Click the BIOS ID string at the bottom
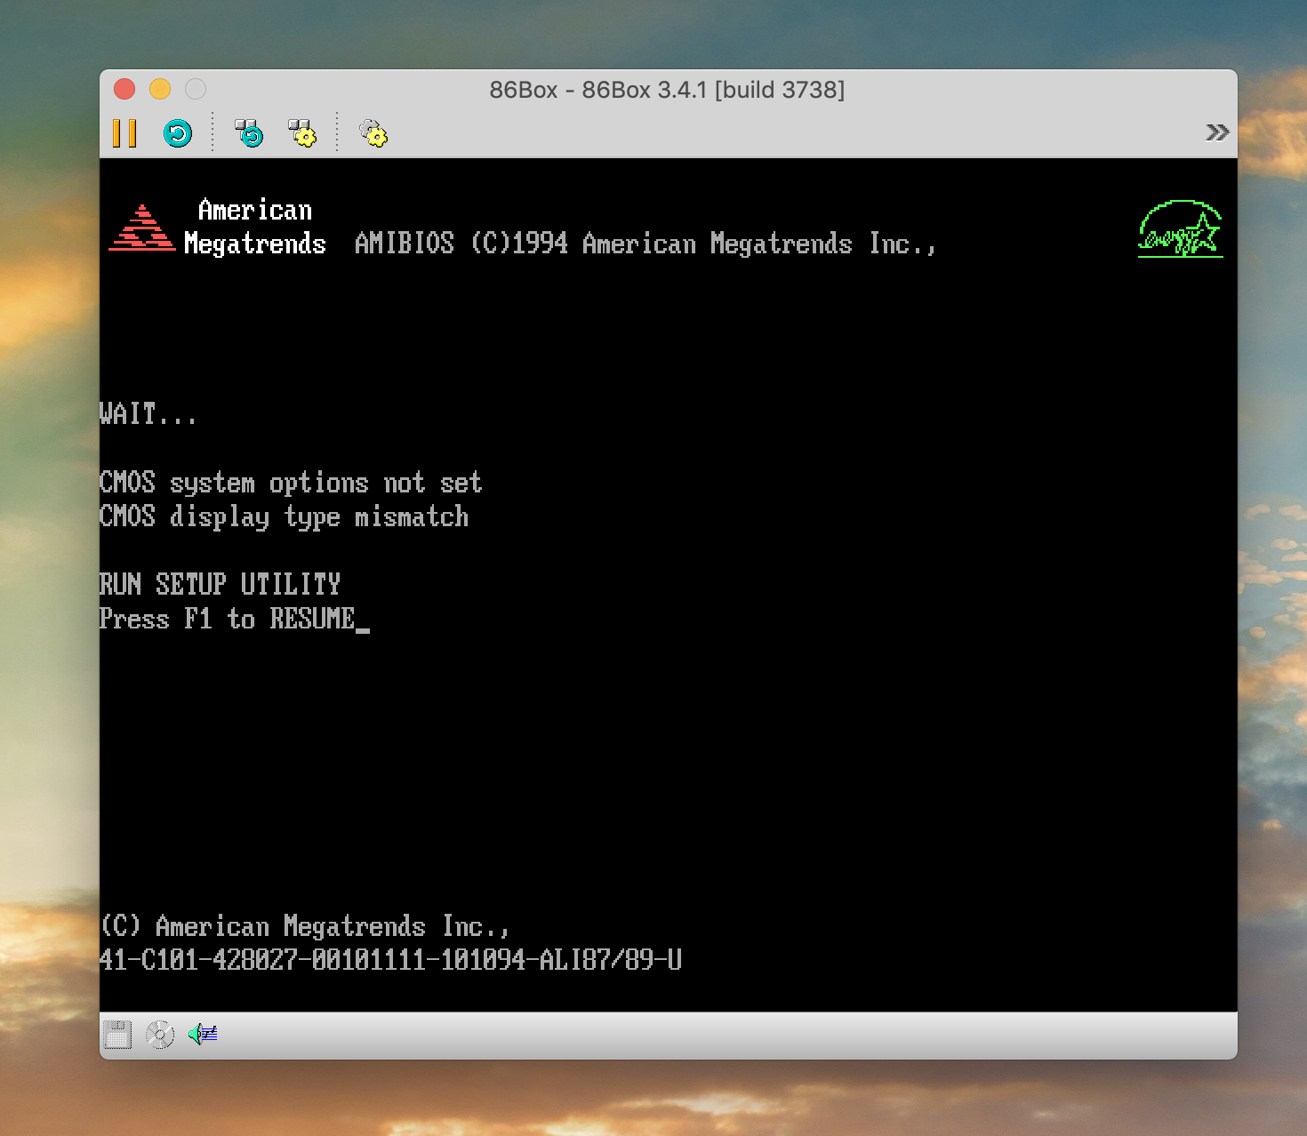The image size is (1307, 1136). 389,960
